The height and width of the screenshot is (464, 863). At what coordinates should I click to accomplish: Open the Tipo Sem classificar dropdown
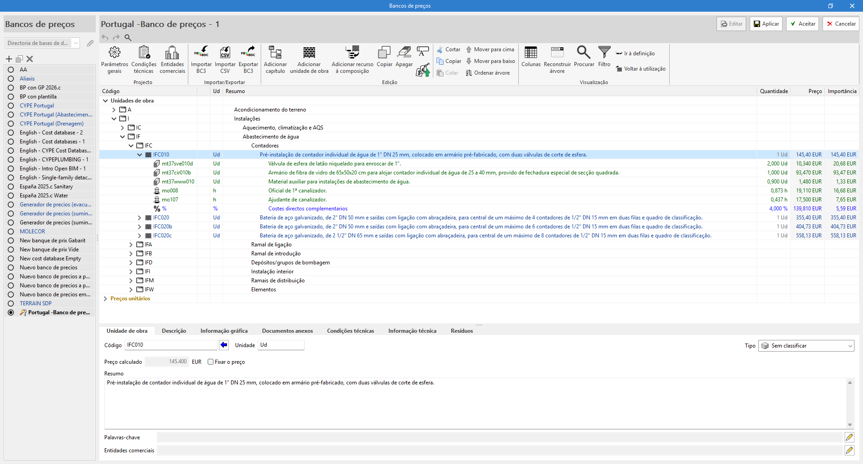pos(806,346)
